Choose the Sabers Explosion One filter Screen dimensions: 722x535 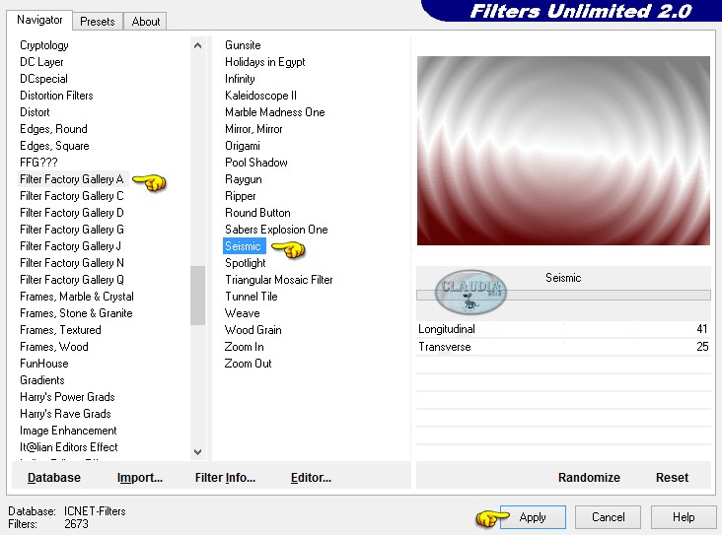(276, 230)
